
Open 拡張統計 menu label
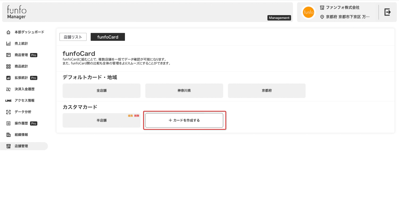pyautogui.click(x=21, y=78)
